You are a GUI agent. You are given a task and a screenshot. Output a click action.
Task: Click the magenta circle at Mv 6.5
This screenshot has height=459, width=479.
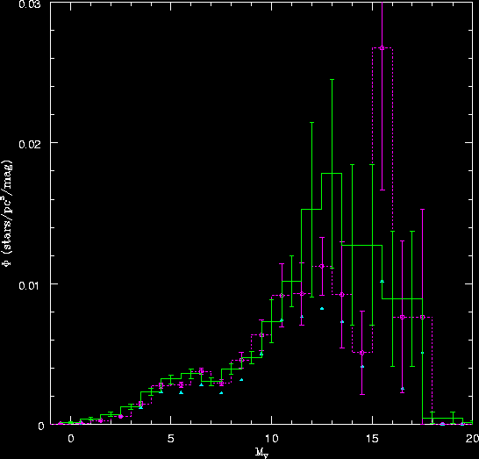click(201, 371)
